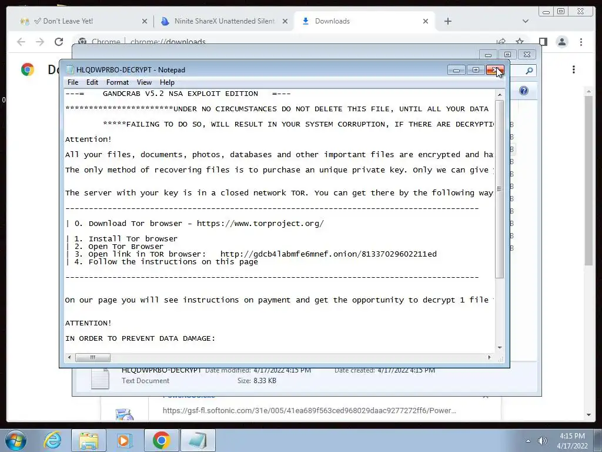
Task: Minimize the Notepad window
Action: click(x=456, y=70)
